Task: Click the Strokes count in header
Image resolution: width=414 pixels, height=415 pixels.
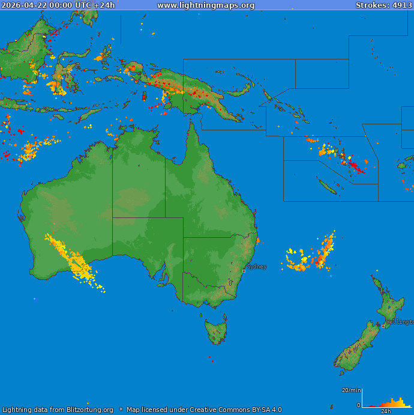Action: (383, 5)
